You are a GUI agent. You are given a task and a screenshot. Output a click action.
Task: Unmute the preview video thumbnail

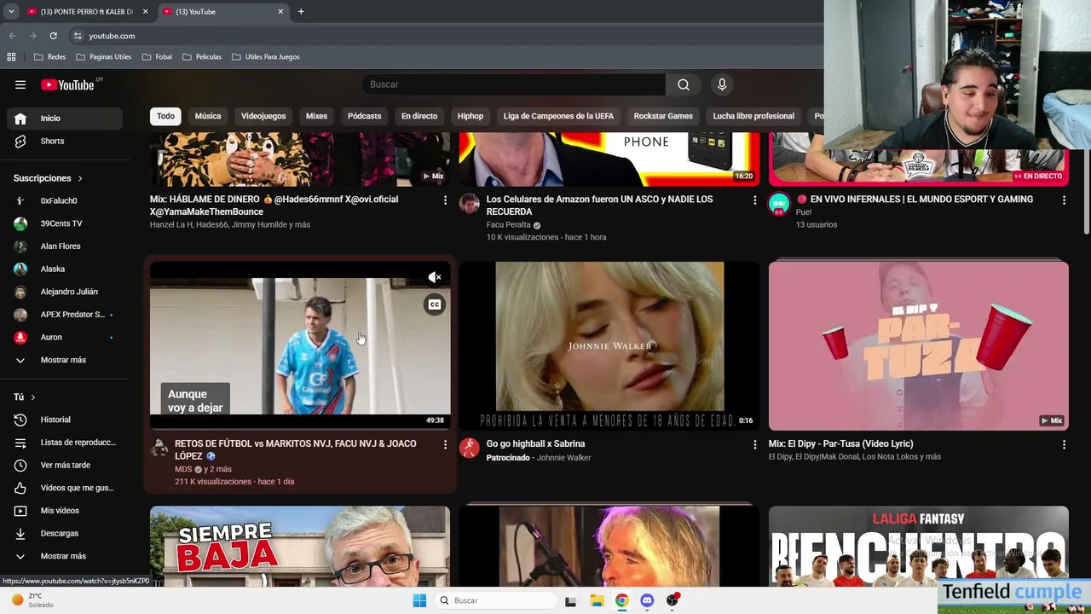(x=435, y=277)
